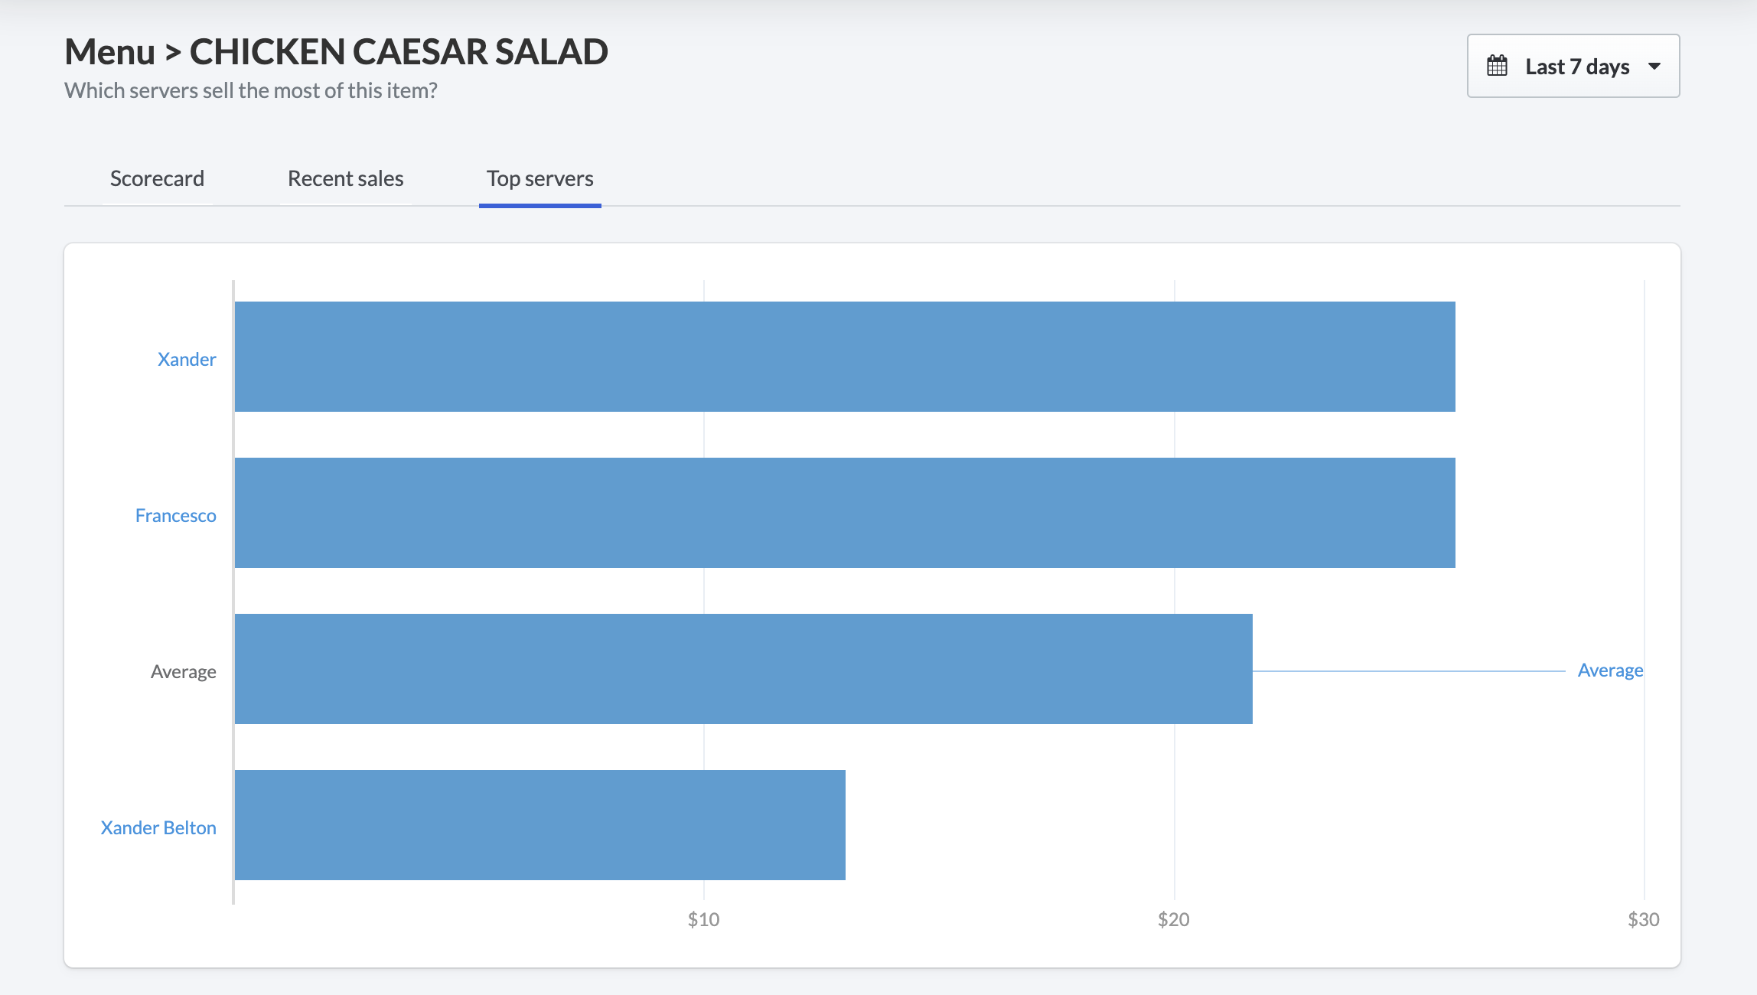
Task: Click the Average bar in chart
Action: pyautogui.click(x=743, y=669)
